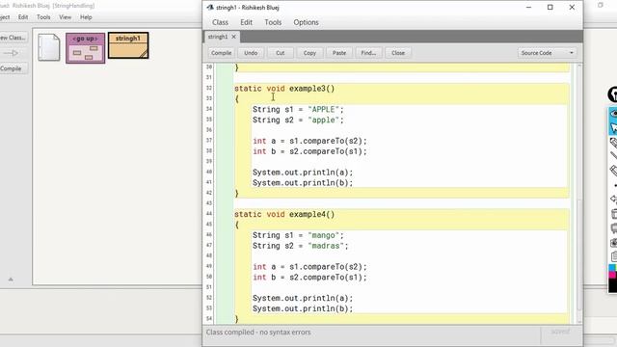Select the blank paper README icon

point(49,47)
